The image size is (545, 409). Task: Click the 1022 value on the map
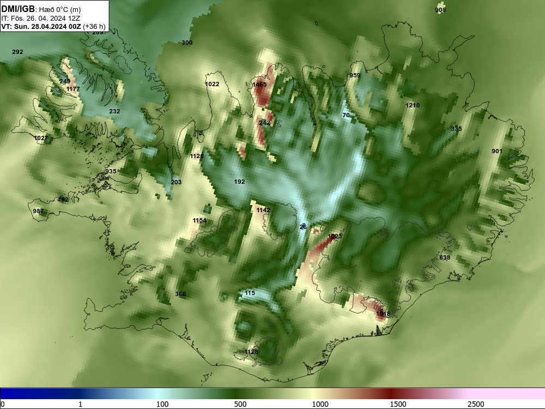pos(212,84)
